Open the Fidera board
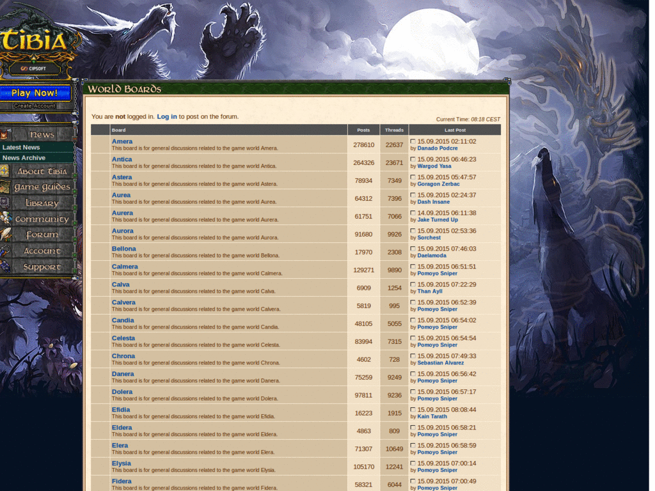Viewport: 655px width, 491px height. (x=122, y=481)
